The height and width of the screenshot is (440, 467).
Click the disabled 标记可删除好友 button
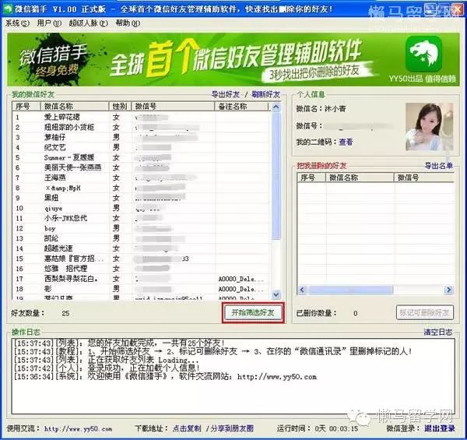pyautogui.click(x=424, y=312)
